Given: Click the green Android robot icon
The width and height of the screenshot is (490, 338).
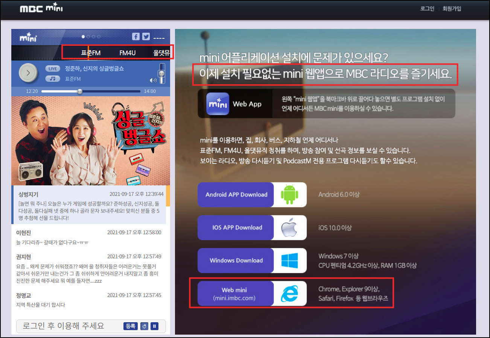Looking at the screenshot, I should [x=289, y=194].
